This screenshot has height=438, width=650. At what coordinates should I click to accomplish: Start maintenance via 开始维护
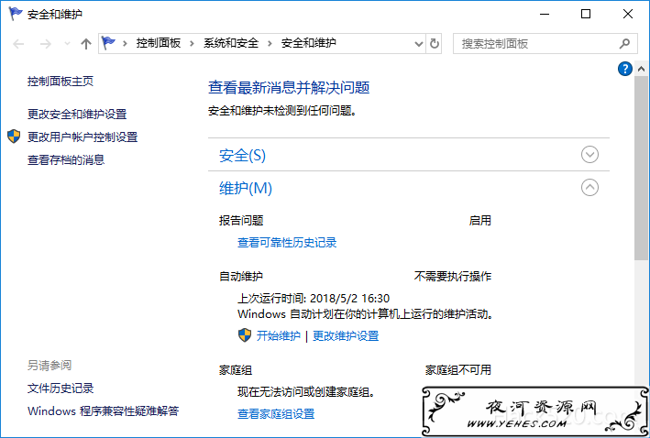(x=278, y=336)
